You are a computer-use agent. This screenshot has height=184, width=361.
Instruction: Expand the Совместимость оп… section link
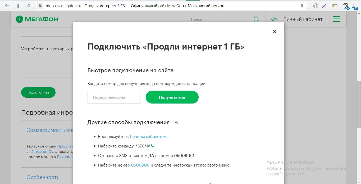click(x=49, y=130)
